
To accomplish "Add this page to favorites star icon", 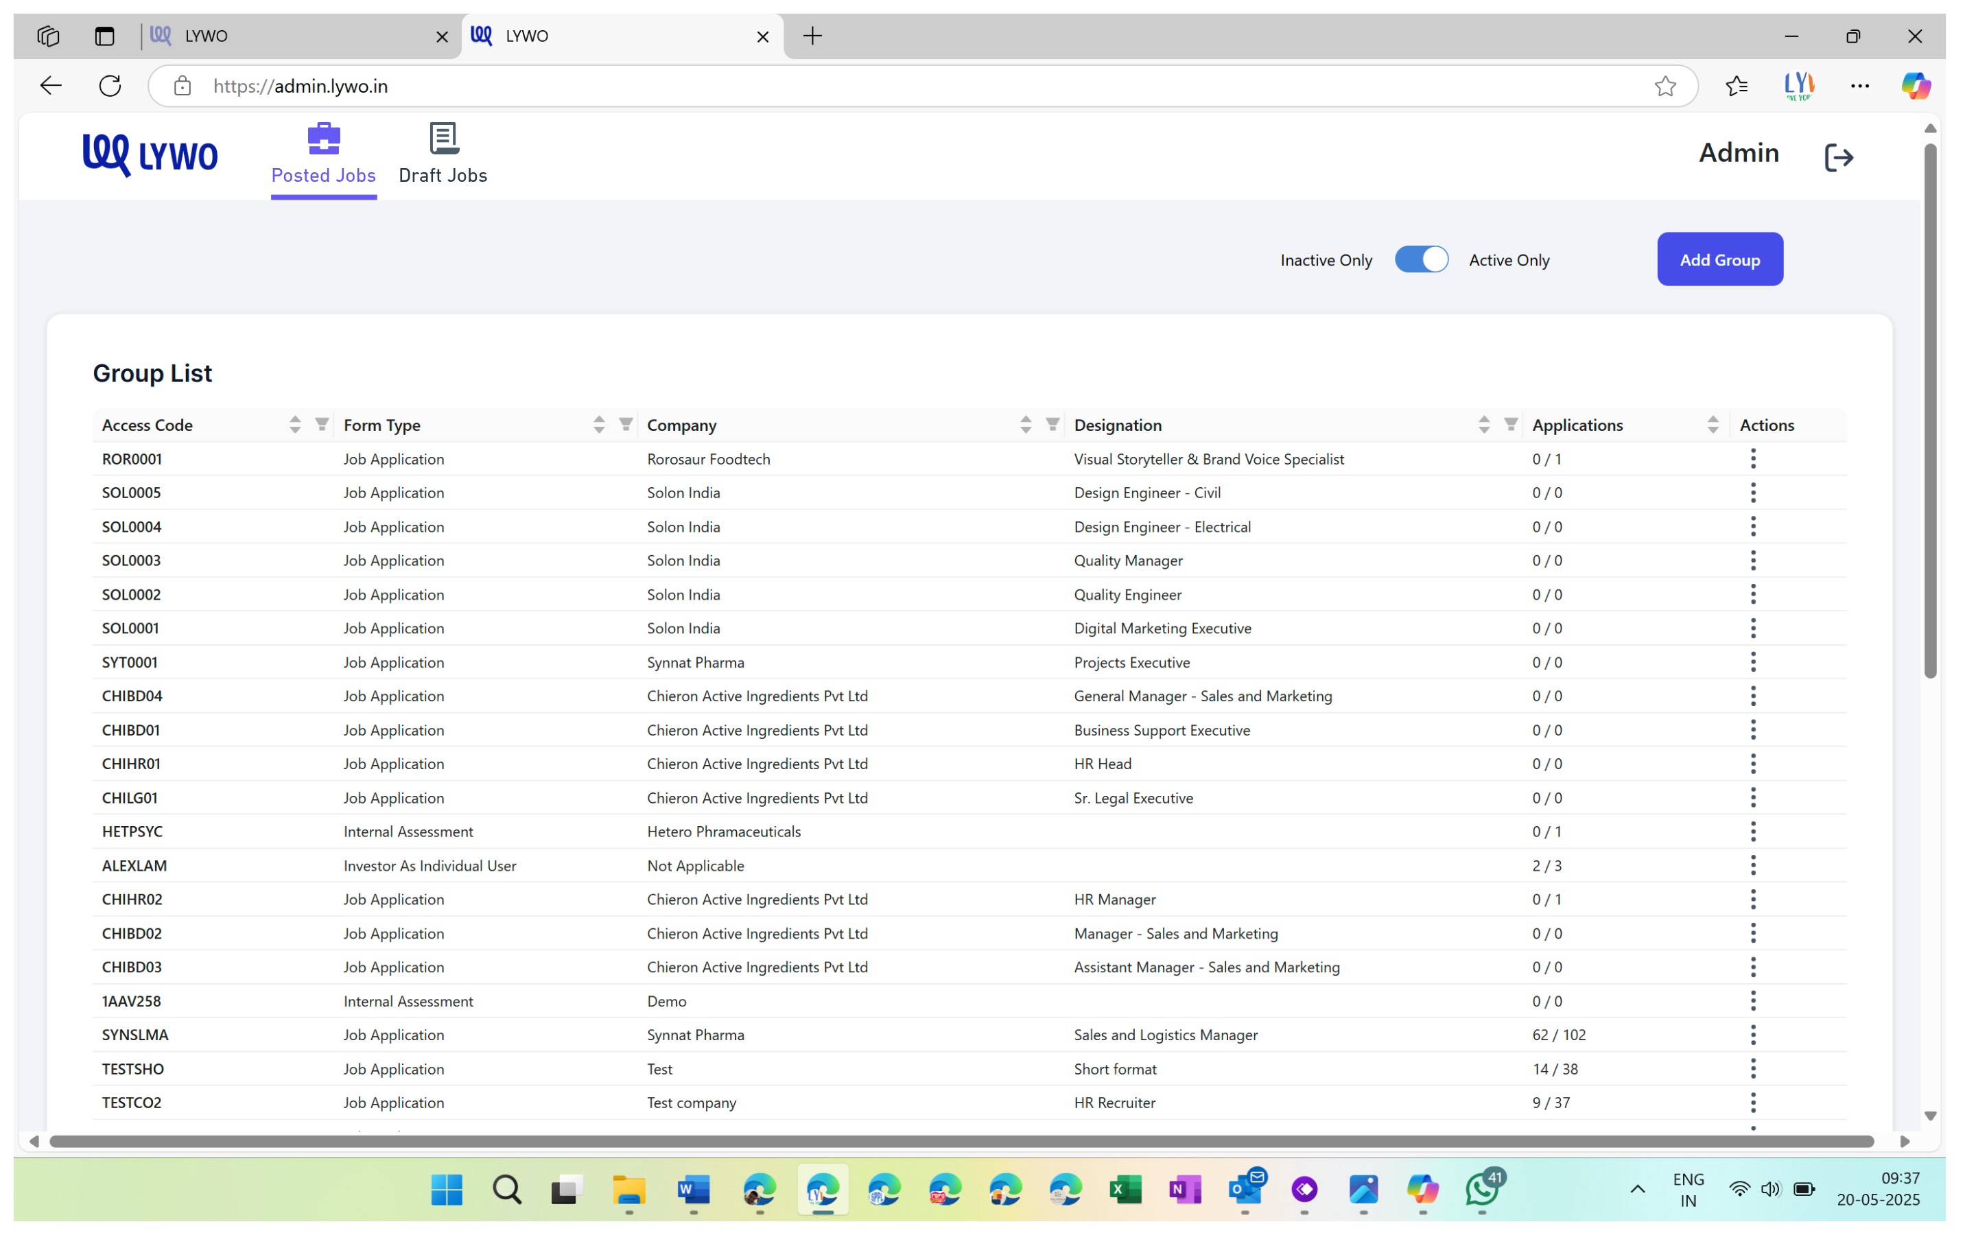I will [1665, 86].
